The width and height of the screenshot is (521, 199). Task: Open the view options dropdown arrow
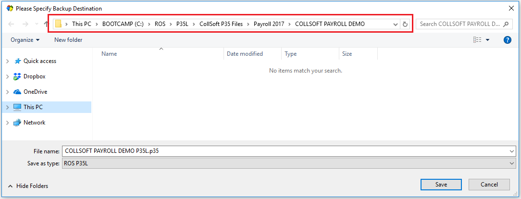pos(487,40)
